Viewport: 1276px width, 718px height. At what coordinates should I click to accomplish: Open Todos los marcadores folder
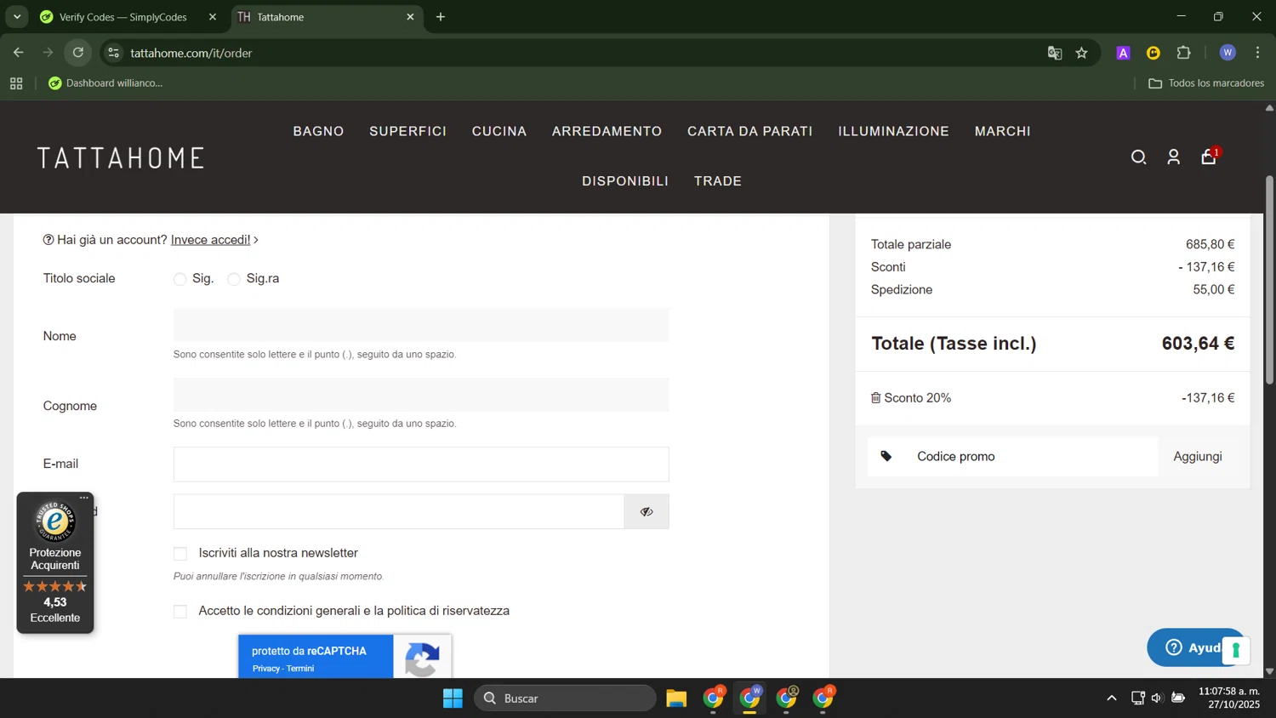click(1206, 83)
